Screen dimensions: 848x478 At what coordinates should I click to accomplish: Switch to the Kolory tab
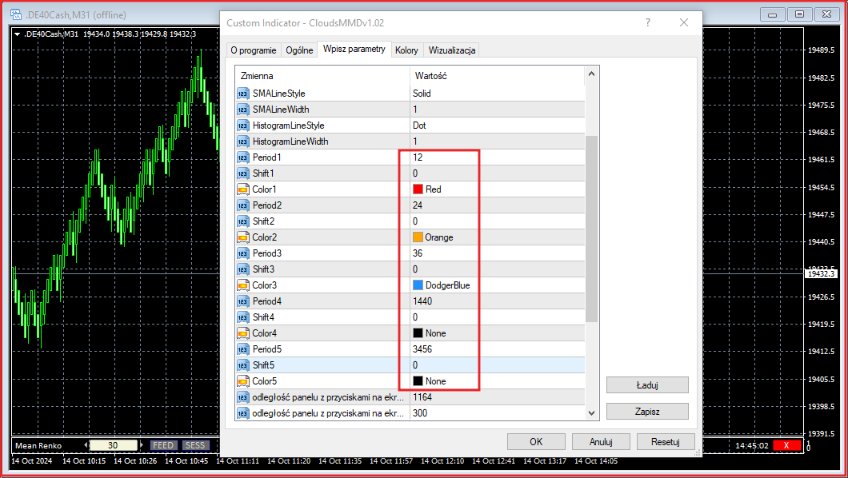point(406,50)
